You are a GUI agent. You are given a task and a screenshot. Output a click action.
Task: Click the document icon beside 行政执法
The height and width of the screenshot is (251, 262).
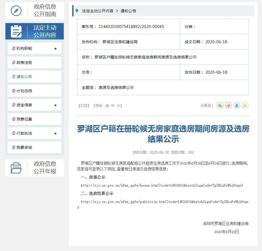click(x=14, y=133)
